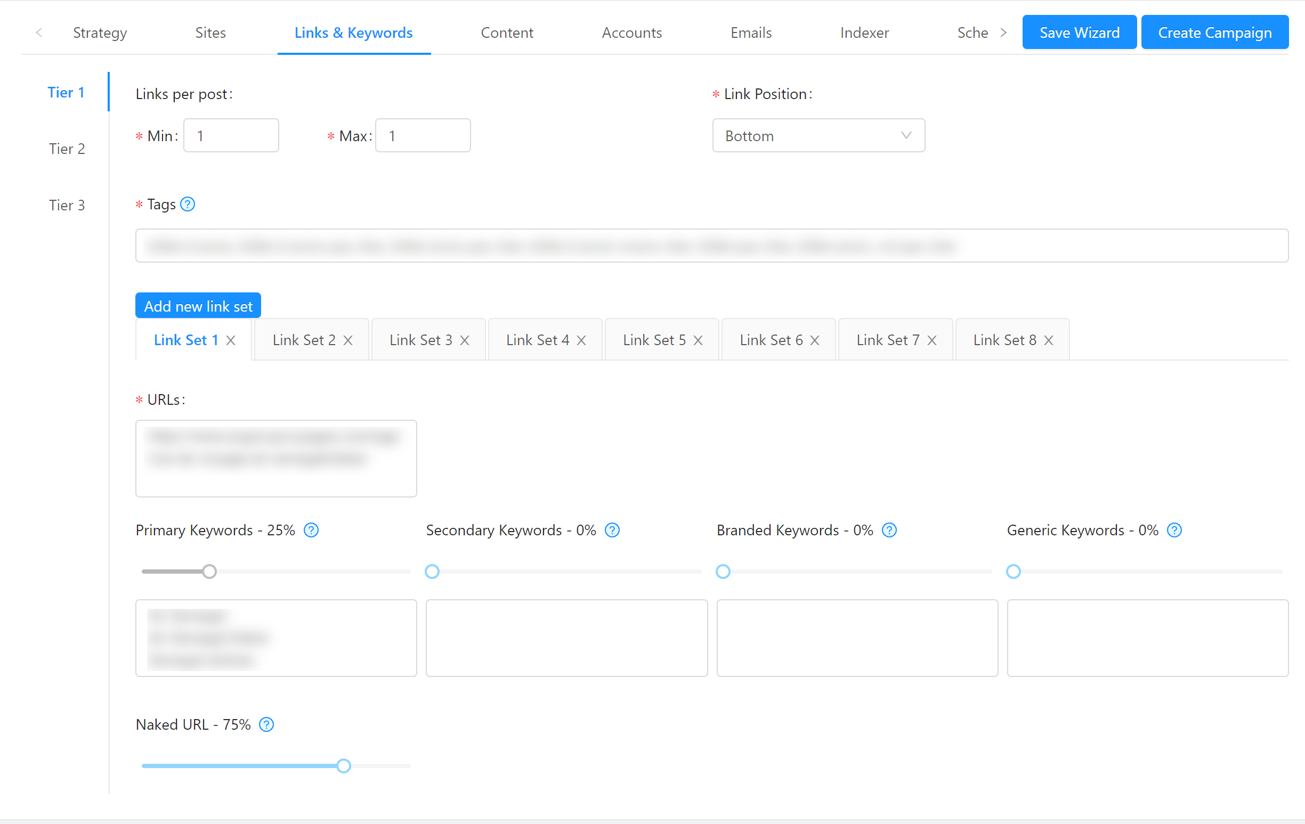This screenshot has width=1305, height=824.
Task: Open the Naked URL help icon
Action: coord(266,724)
